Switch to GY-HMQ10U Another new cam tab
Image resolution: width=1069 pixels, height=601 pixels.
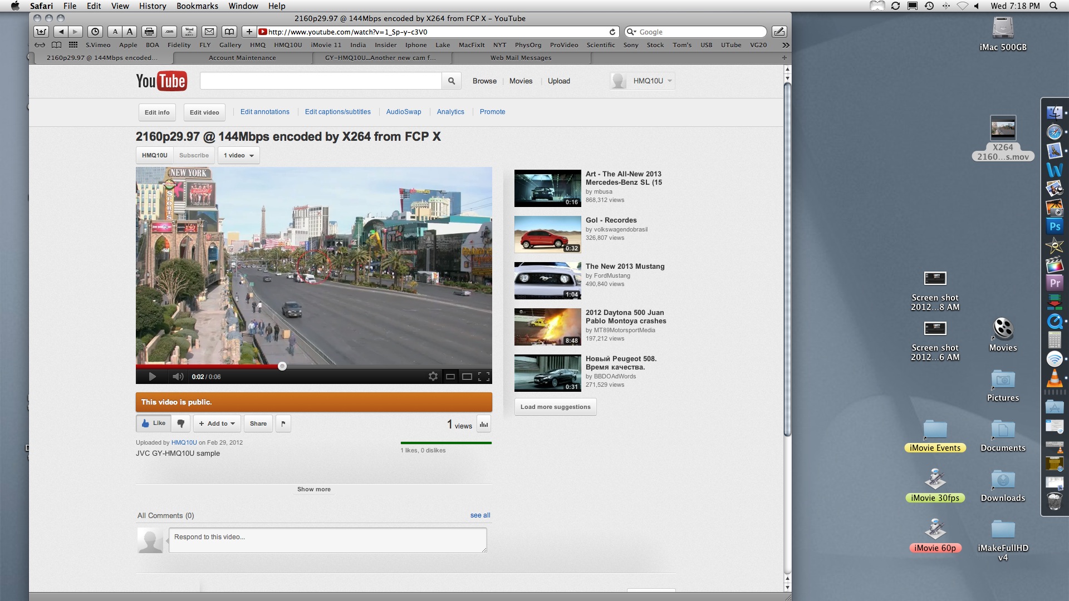coord(381,58)
